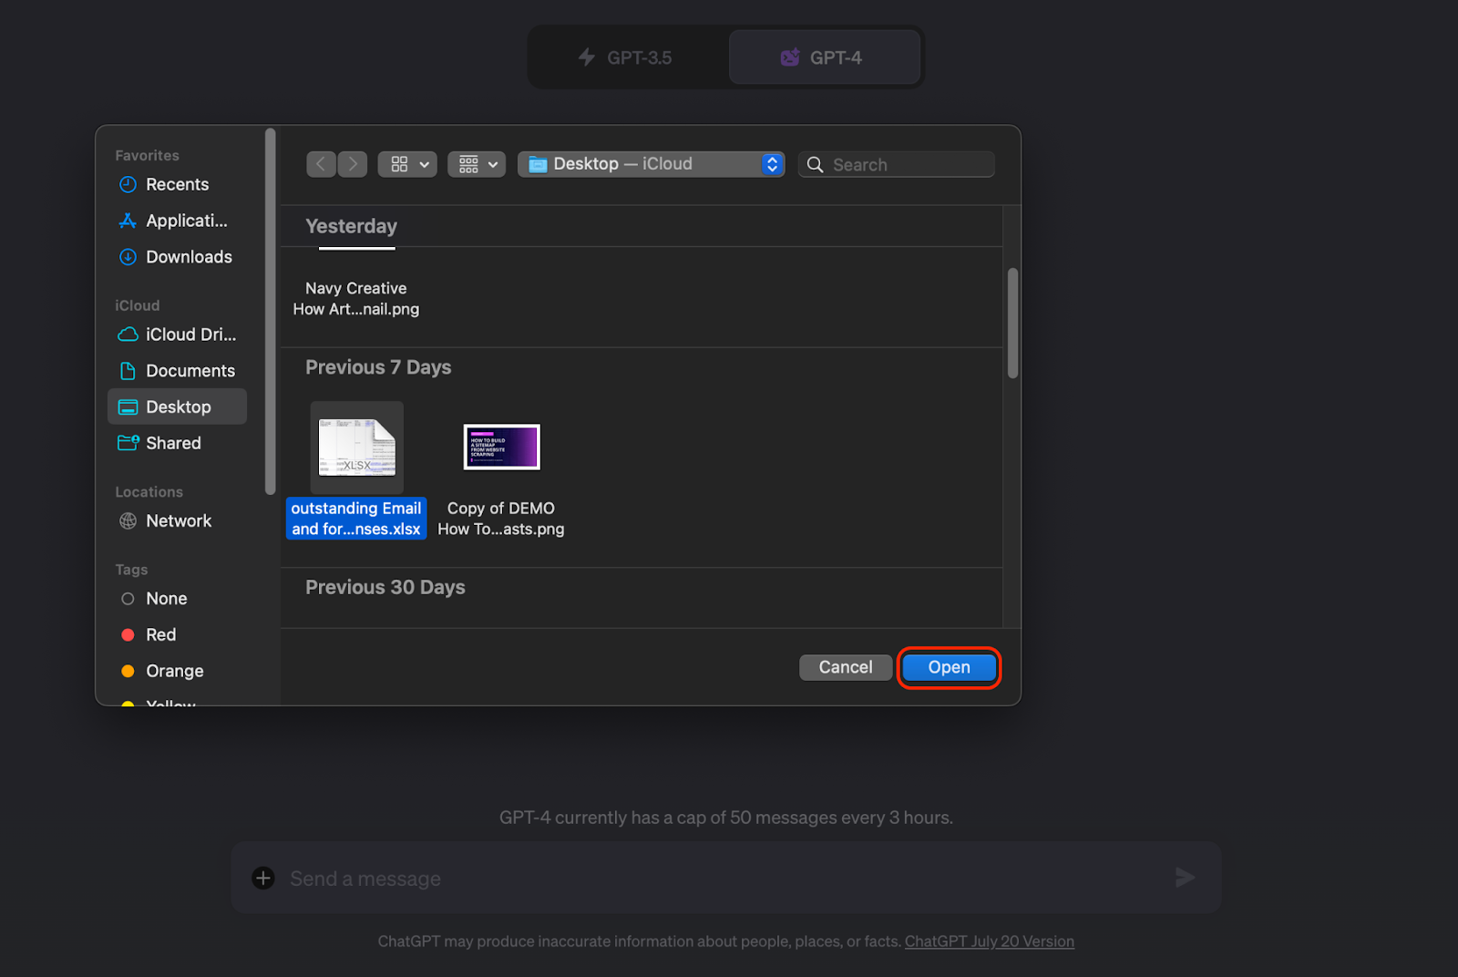Open Downloads folder in sidebar
Viewport: 1458px width, 977px height.
[188, 257]
